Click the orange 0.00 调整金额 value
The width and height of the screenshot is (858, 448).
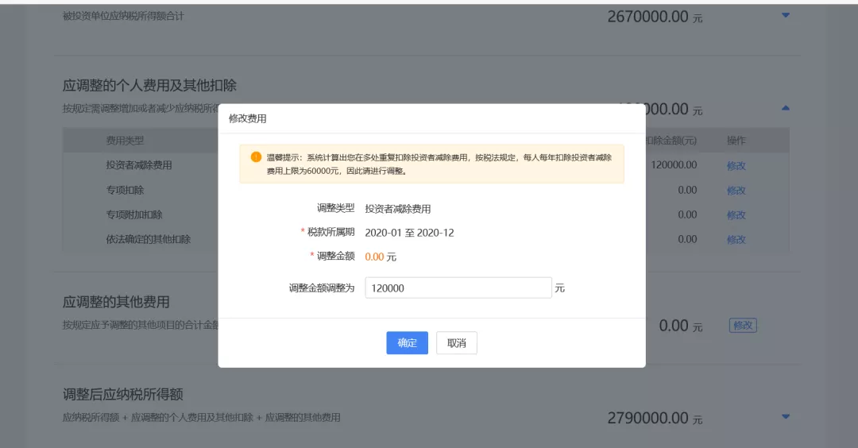coord(374,257)
